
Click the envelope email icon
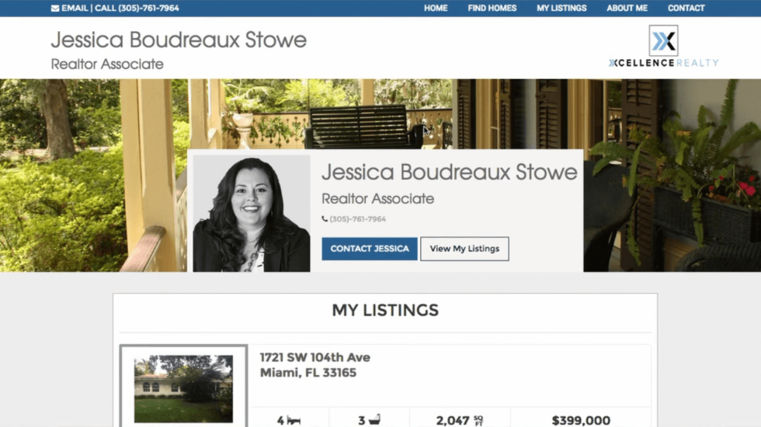[x=55, y=9]
